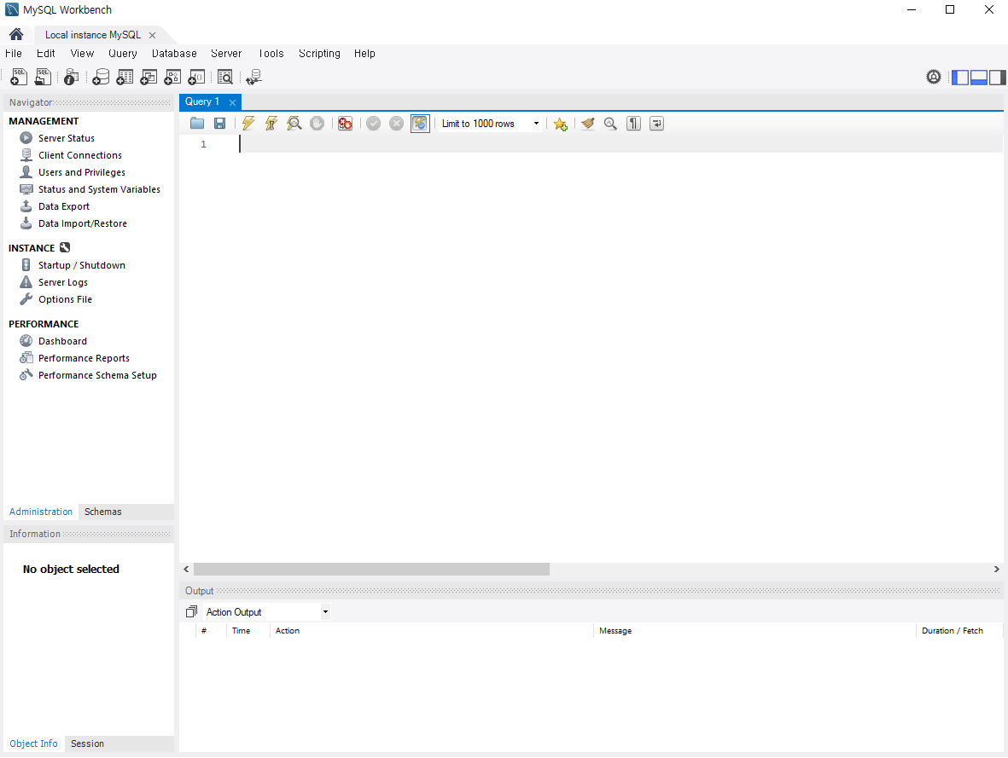
Task: Open Users and Privileges
Action: [x=82, y=172]
